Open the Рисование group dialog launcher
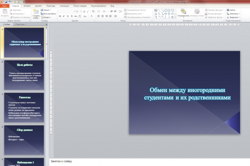This screenshot has height=166, width=250. tap(223, 21)
